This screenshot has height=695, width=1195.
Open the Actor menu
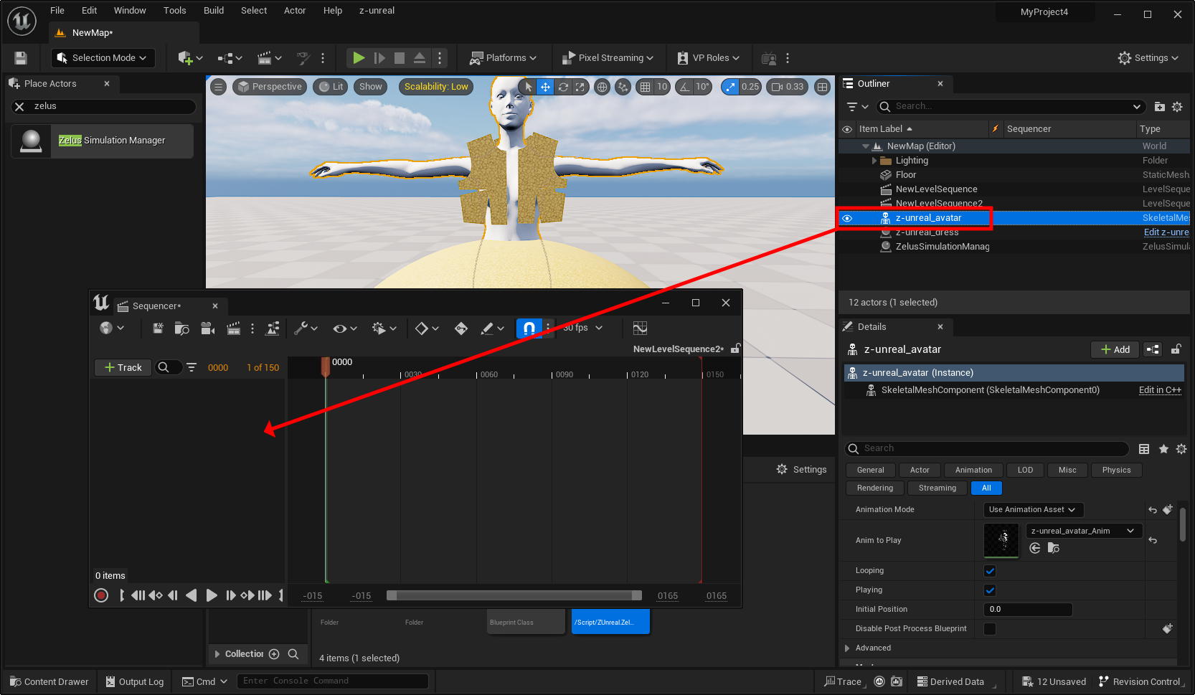coord(295,11)
